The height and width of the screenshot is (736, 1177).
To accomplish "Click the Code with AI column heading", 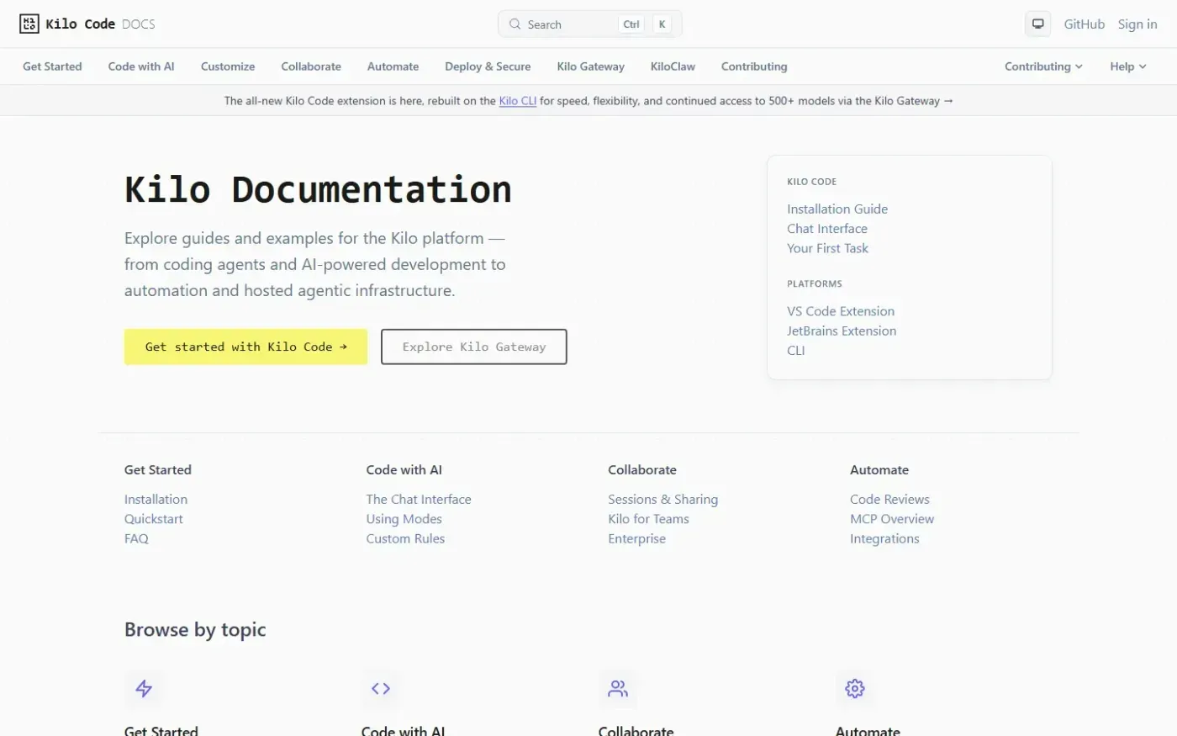I will (x=404, y=470).
